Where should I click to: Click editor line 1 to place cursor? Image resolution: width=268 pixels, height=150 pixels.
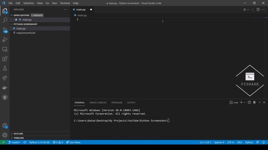[x=166, y=20]
